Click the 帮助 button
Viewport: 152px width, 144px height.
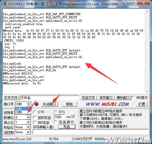(70, 104)
